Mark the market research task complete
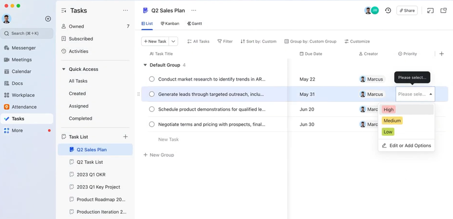Viewport: 453px width, 219px height. pos(152,79)
